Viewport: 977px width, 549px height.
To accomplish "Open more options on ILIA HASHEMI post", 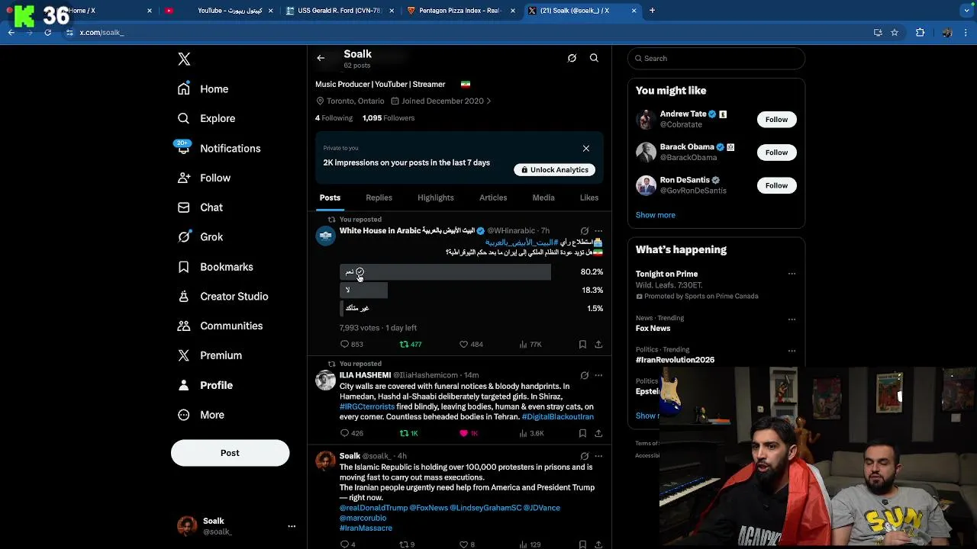I will tap(598, 375).
